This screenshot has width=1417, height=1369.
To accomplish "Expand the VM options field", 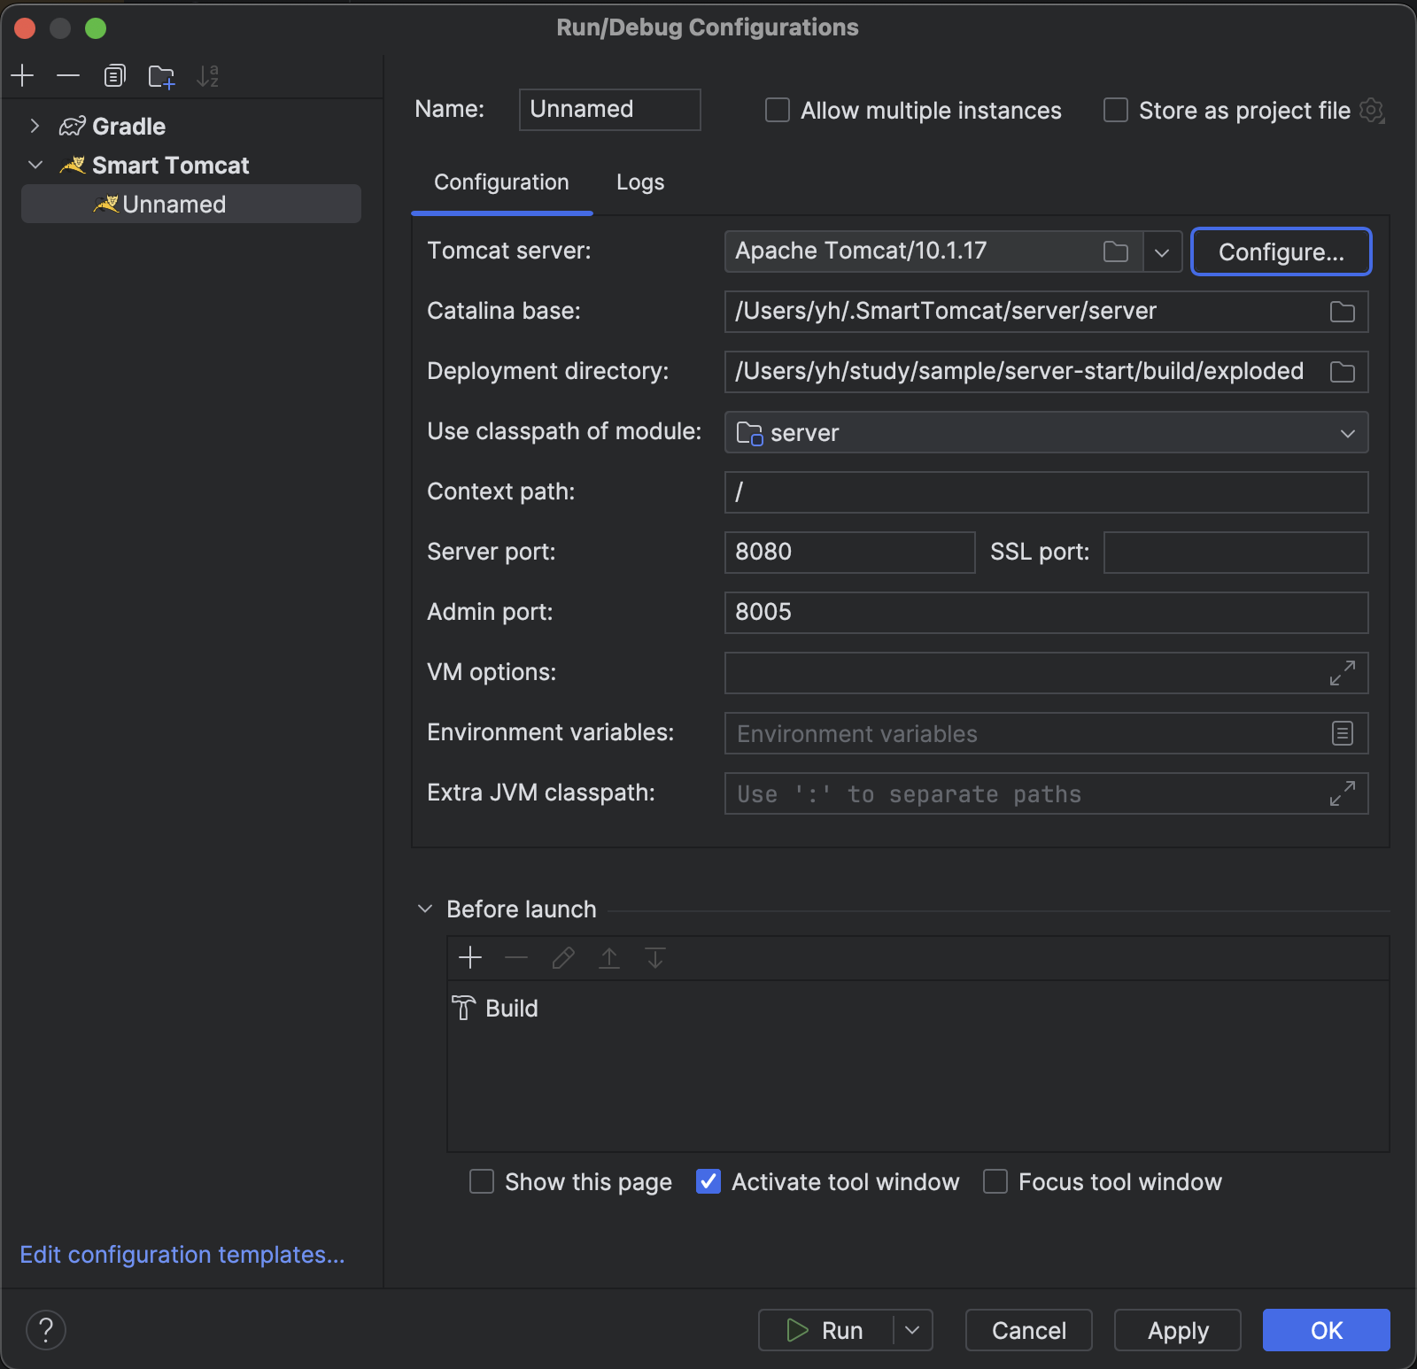I will click(x=1343, y=673).
